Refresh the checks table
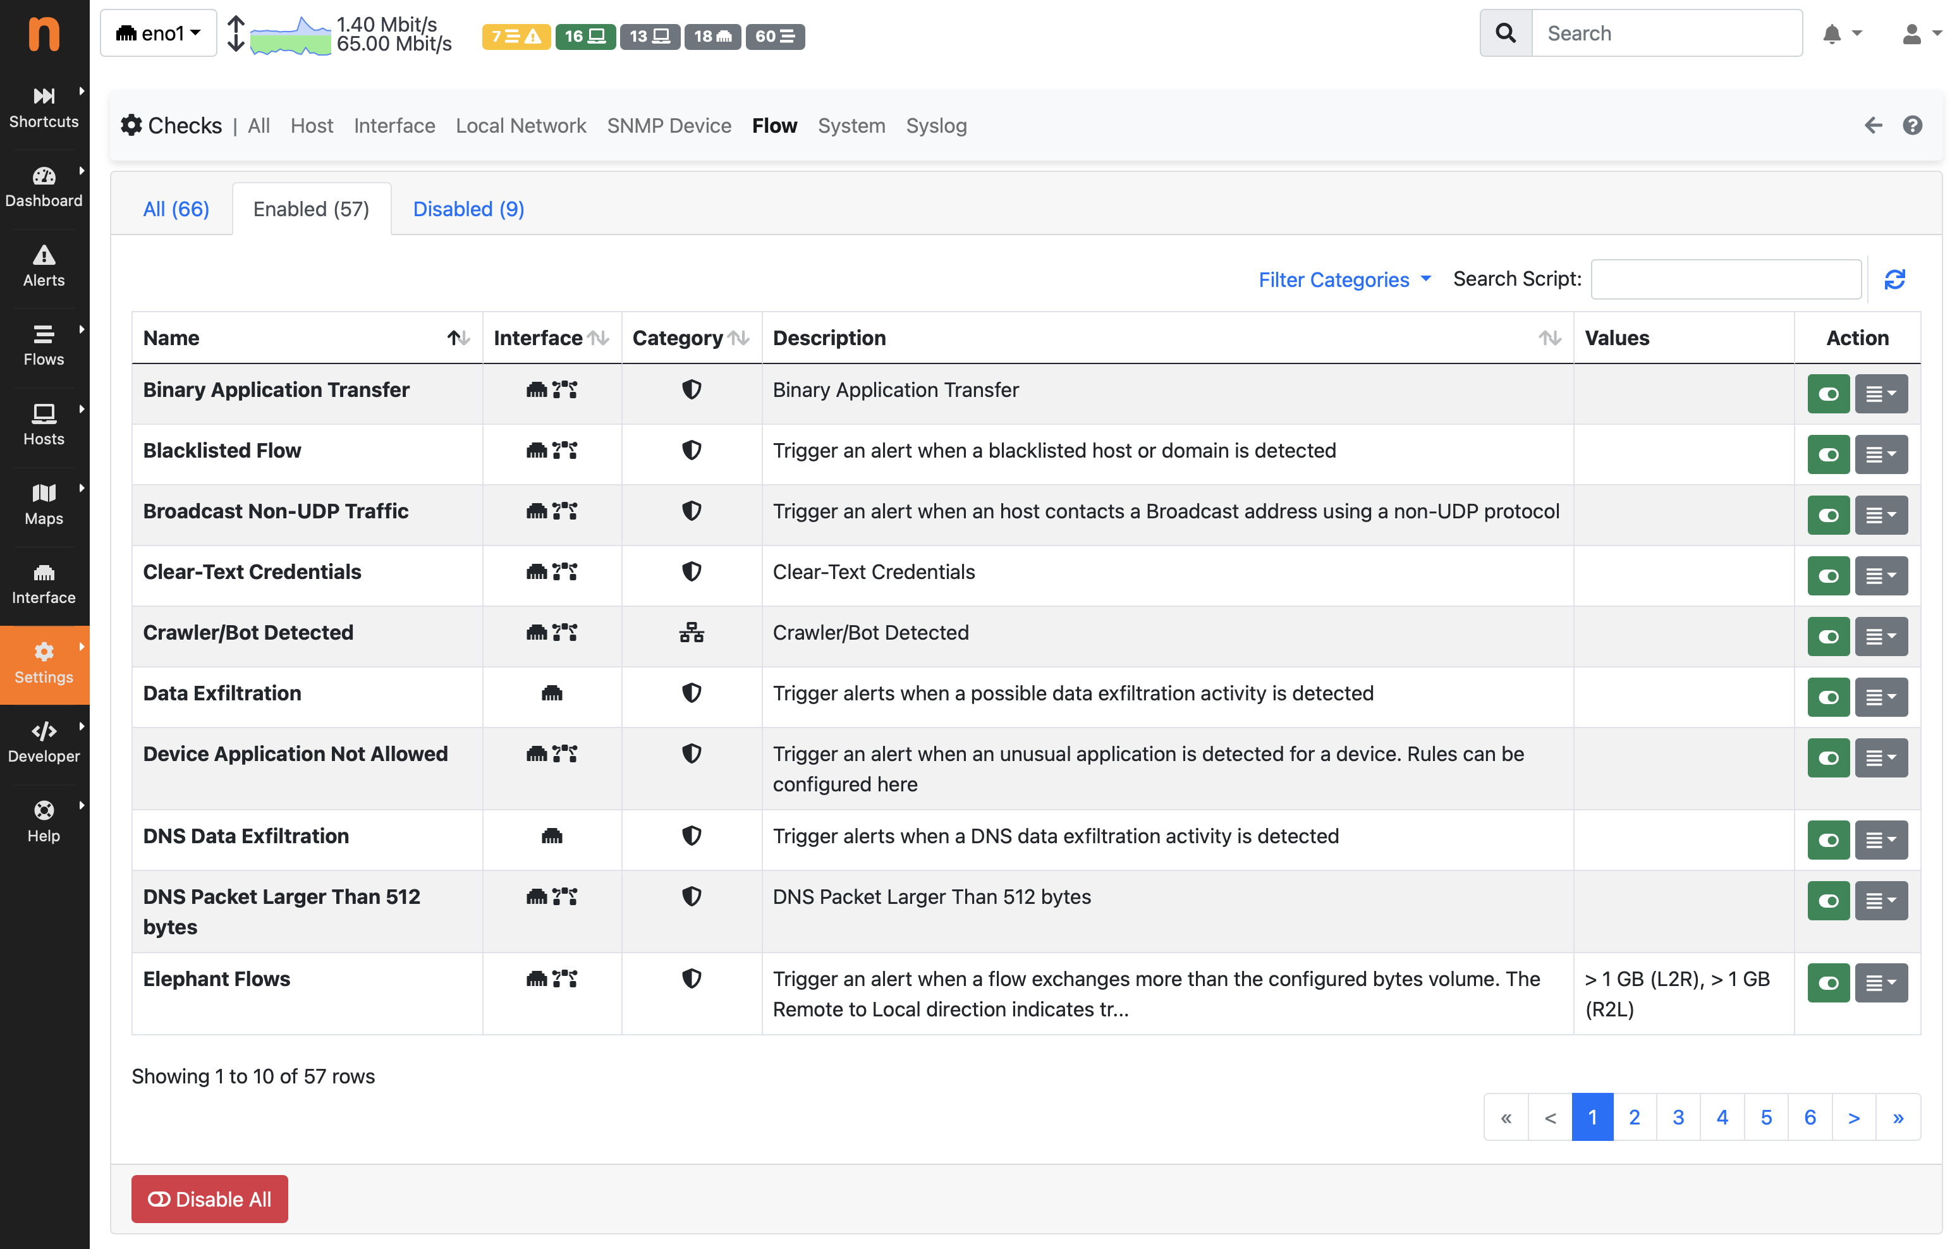This screenshot has height=1249, width=1957. pyautogui.click(x=1894, y=279)
